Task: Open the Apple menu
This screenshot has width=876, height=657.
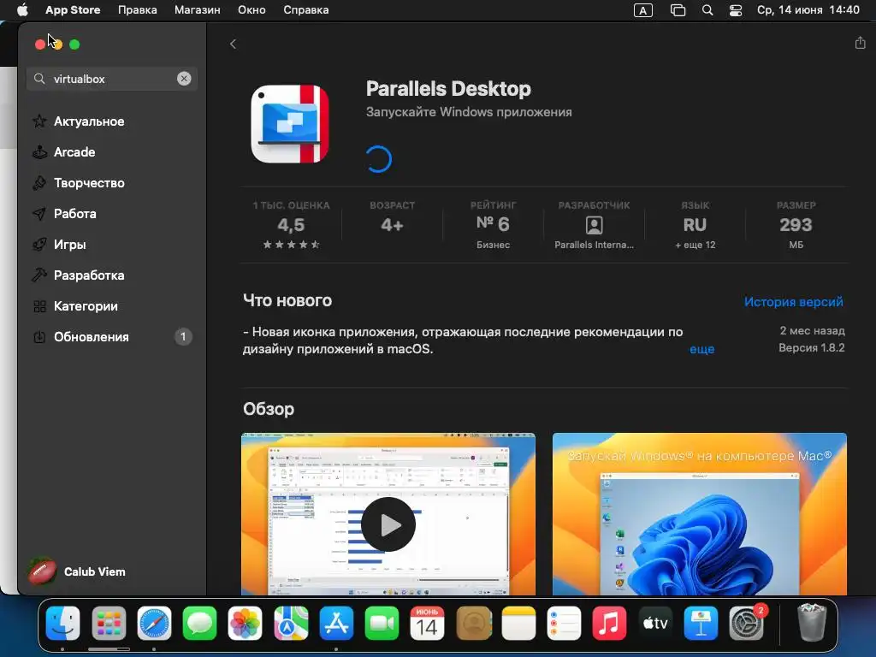Action: pyautogui.click(x=22, y=10)
